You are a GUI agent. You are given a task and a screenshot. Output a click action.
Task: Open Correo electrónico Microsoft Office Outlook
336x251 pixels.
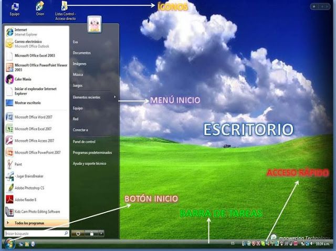click(x=37, y=44)
